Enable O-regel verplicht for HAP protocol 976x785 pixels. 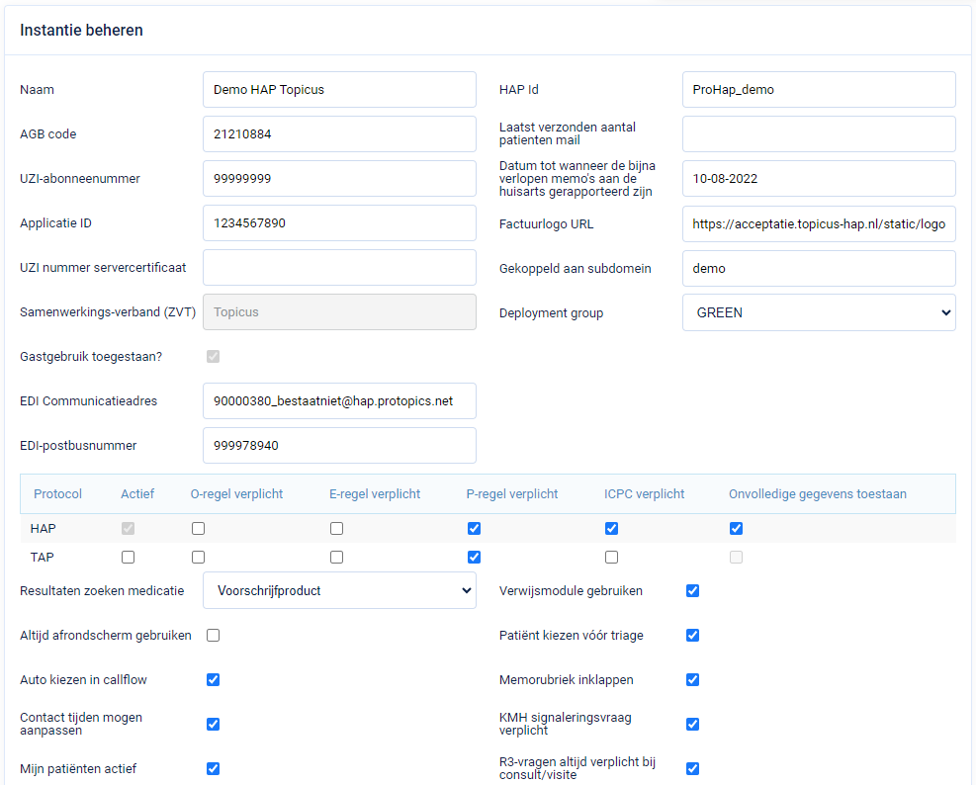pyautogui.click(x=199, y=529)
